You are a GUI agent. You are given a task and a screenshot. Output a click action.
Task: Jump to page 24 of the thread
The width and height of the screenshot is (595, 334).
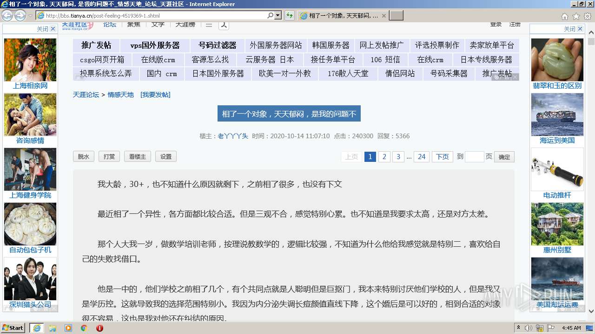(422, 157)
